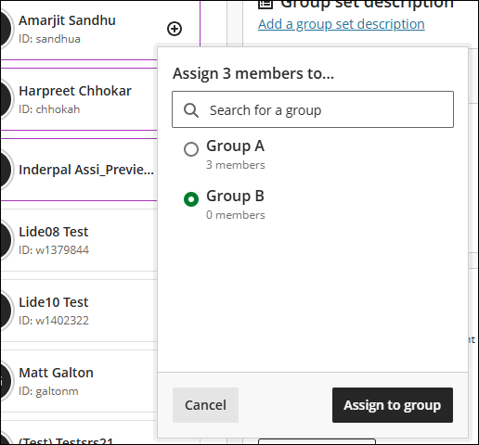Cancel the member assignment dialog
479x445 pixels.
pyautogui.click(x=205, y=405)
